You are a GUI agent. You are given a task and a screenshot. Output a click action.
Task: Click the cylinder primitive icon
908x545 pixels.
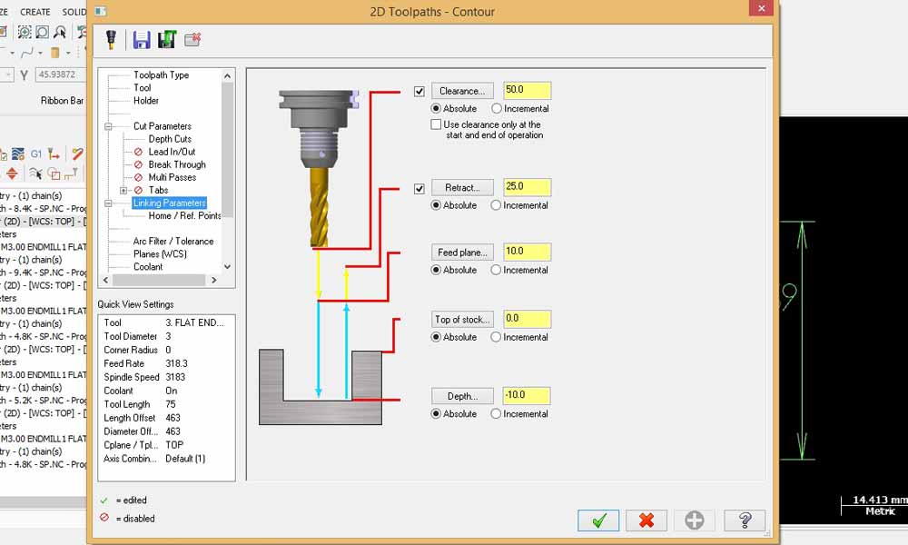(x=55, y=54)
